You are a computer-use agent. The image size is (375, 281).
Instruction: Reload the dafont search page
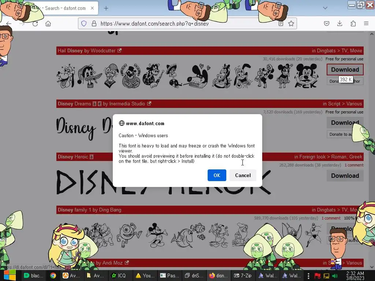click(x=35, y=23)
